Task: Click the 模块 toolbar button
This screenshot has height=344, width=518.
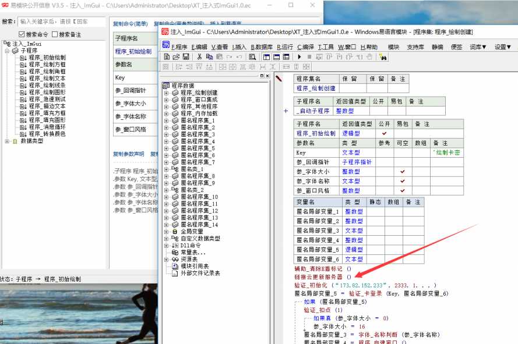Action: tap(393, 47)
